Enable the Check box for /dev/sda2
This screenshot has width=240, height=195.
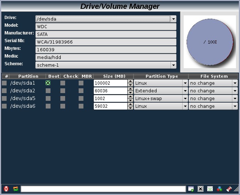[63, 91]
